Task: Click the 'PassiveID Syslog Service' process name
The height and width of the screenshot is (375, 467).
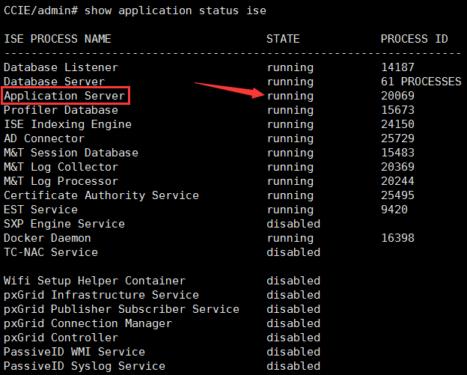Action: click(85, 366)
